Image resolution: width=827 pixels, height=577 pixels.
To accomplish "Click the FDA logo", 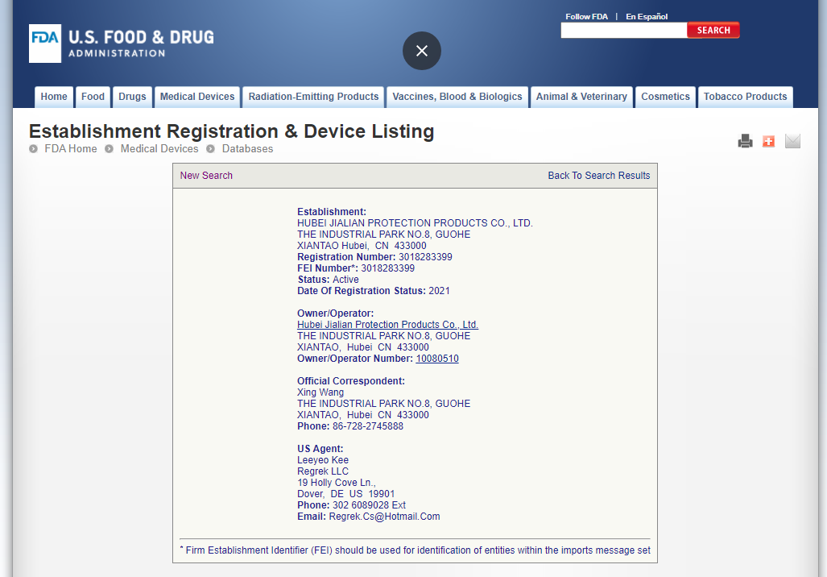I will (45, 44).
